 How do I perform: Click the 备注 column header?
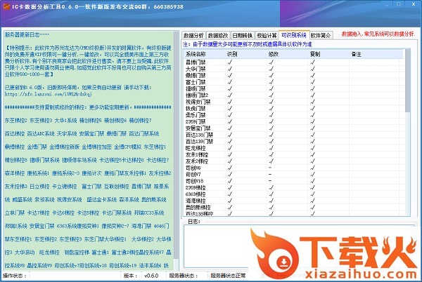point(376,54)
